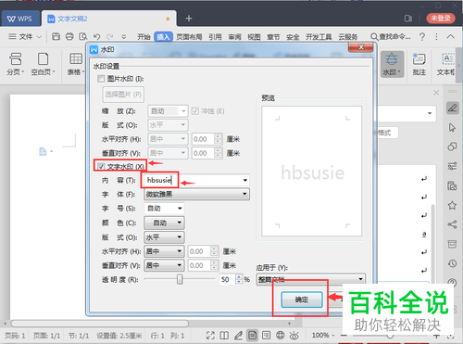Open the 应用于 apply-to dropdown

coord(311,279)
